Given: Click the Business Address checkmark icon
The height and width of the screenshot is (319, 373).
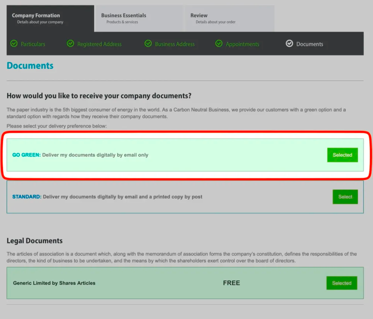Looking at the screenshot, I should point(148,44).
